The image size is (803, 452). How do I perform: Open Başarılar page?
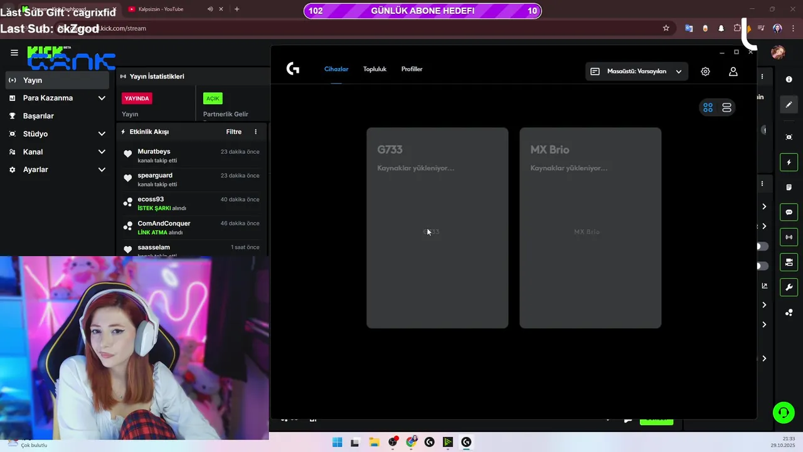pos(58,116)
